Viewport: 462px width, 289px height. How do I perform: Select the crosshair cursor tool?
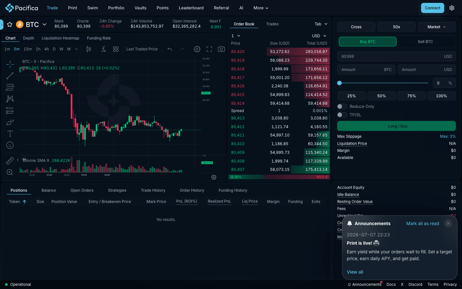pos(10,64)
